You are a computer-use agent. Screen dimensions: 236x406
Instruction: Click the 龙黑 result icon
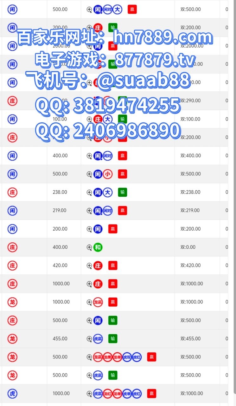(108, 357)
